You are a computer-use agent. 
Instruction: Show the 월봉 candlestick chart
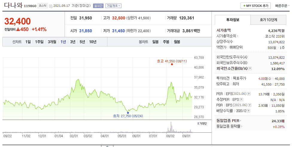pos(177,42)
